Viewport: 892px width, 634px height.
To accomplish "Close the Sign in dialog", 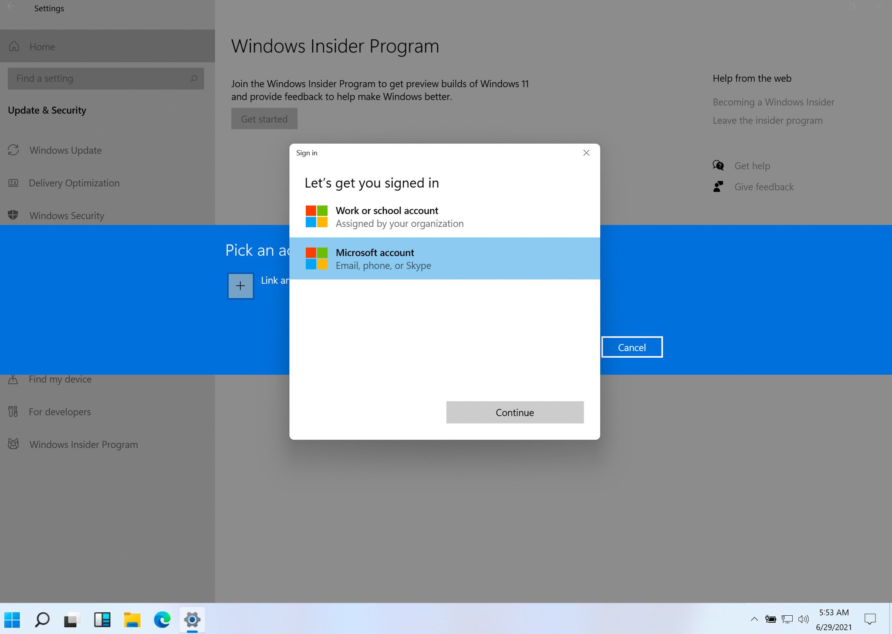I will pos(586,152).
